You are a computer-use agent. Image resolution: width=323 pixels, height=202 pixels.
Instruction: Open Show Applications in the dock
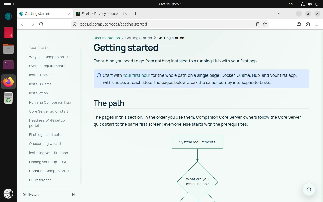pos(8,194)
